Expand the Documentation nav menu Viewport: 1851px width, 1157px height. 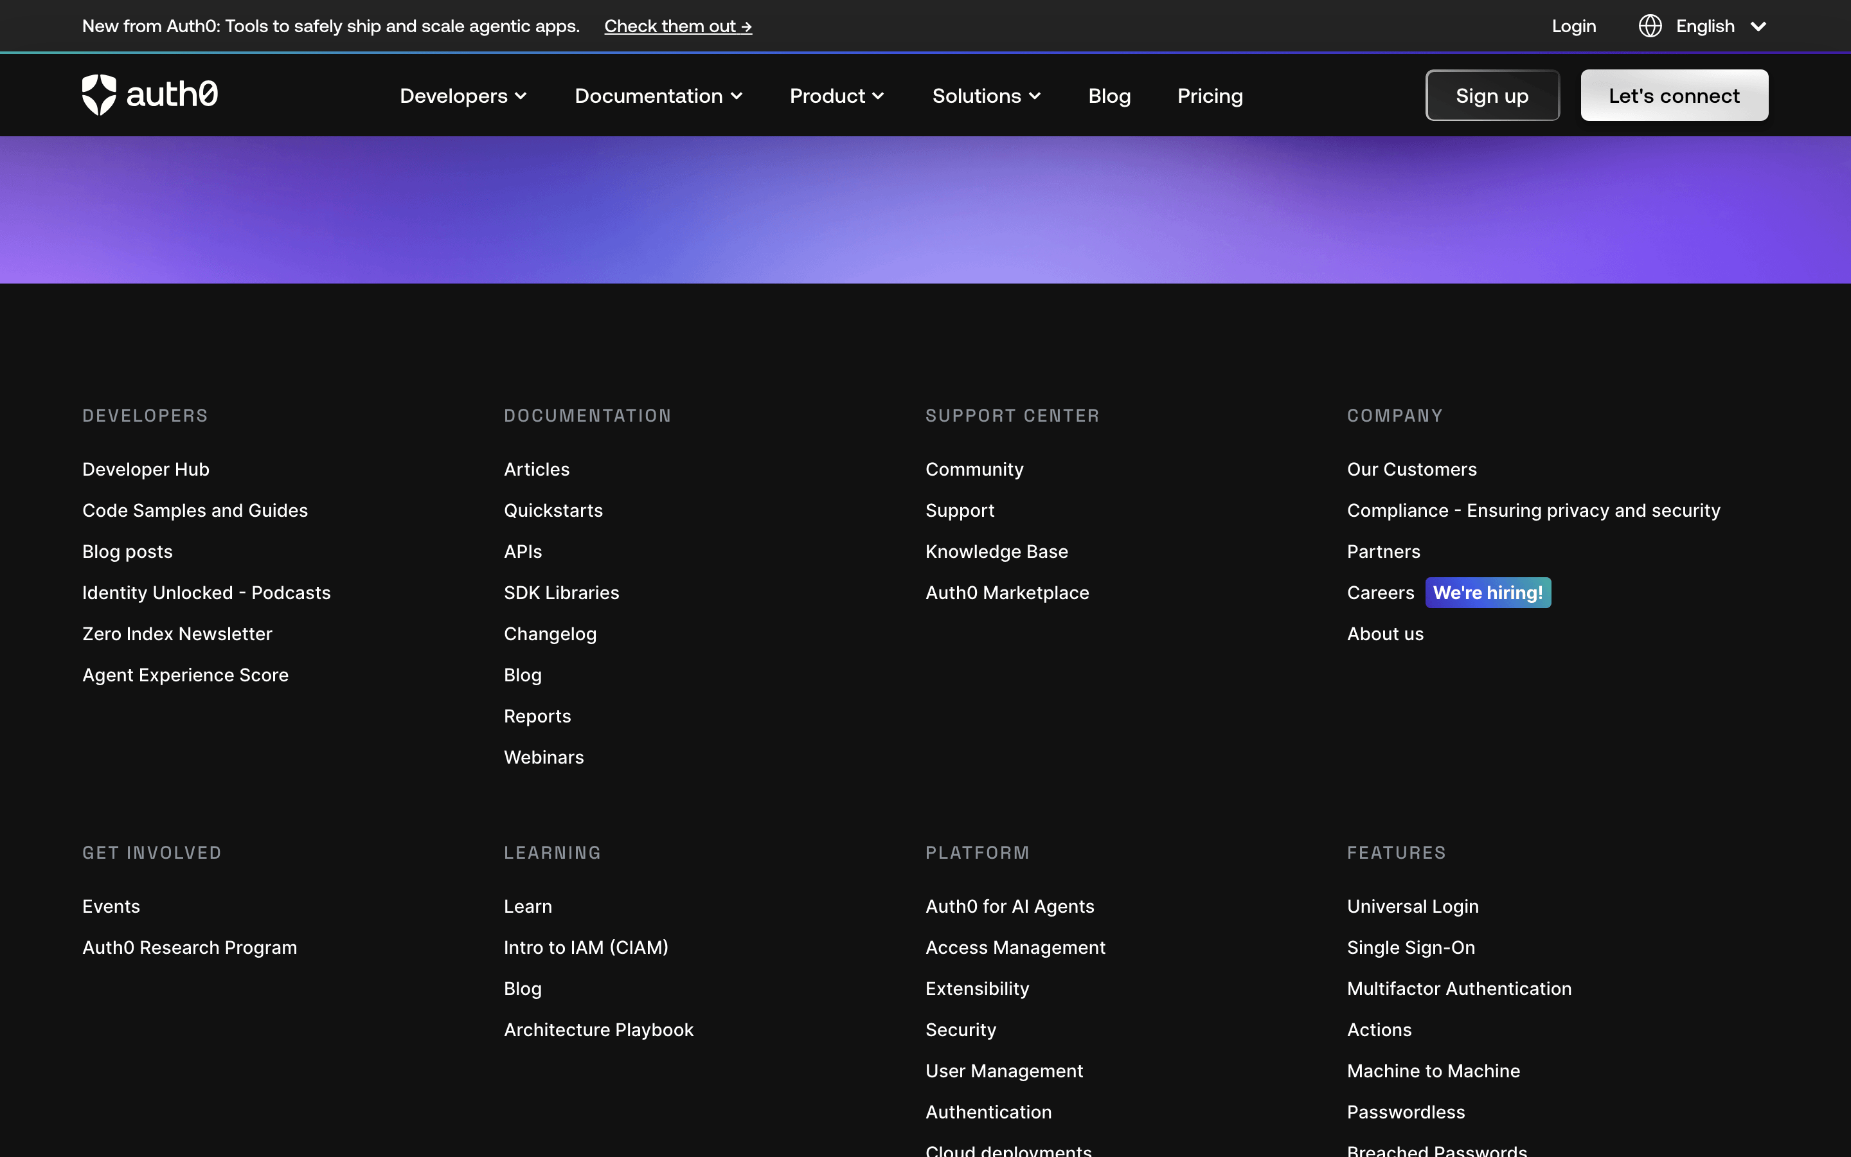click(659, 96)
